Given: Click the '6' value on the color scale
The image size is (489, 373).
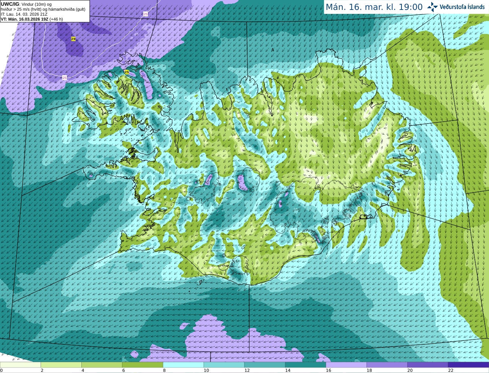Looking at the screenshot, I should [x=123, y=370].
